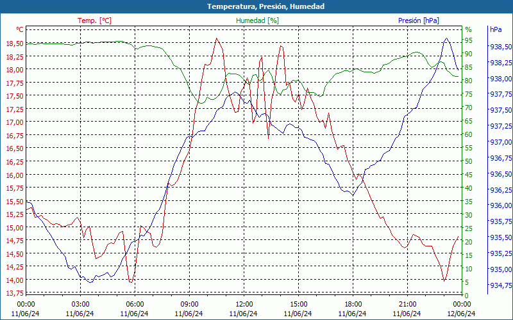The width and height of the screenshot is (513, 320).
Task: Click the 50 humidity axis value
Action: pyautogui.click(x=469, y=161)
